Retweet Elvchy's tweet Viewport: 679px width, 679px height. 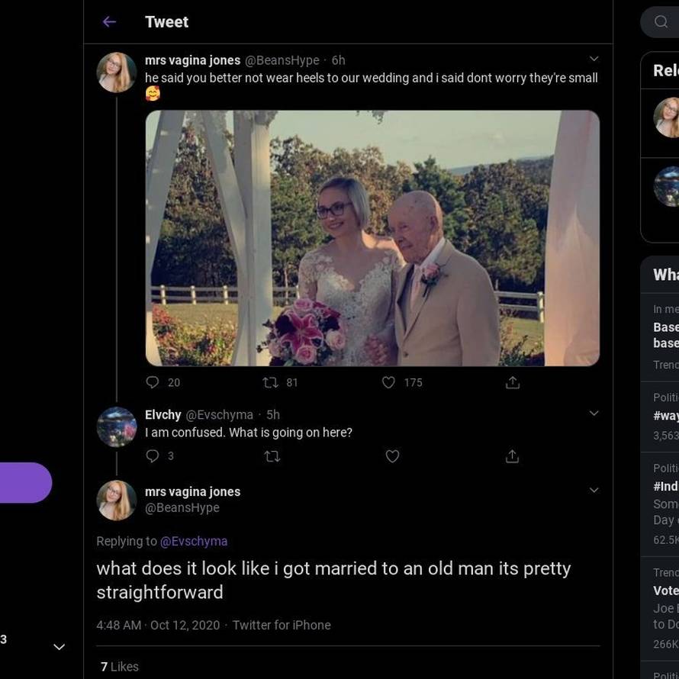(x=272, y=456)
